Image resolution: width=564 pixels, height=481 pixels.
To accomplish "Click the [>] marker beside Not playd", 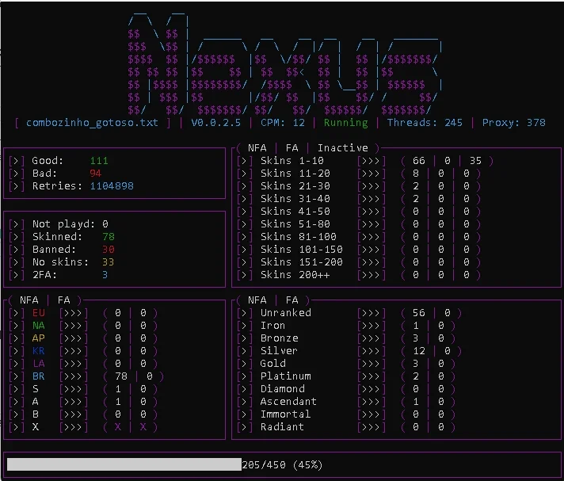I will [17, 224].
